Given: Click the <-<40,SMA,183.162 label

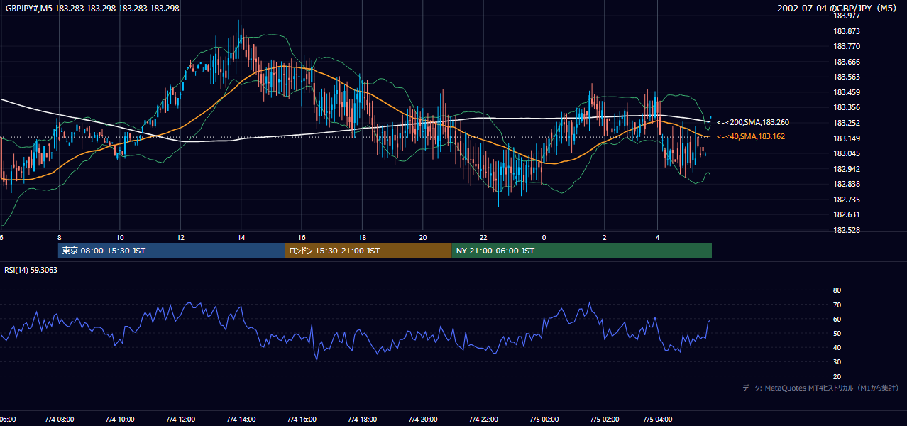Looking at the screenshot, I should point(751,136).
